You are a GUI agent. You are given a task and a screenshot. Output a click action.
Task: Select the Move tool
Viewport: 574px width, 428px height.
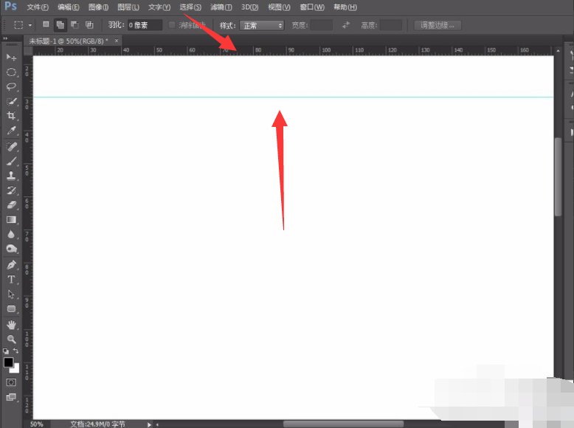coord(11,58)
